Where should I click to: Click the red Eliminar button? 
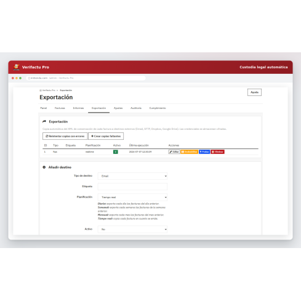(x=217, y=152)
